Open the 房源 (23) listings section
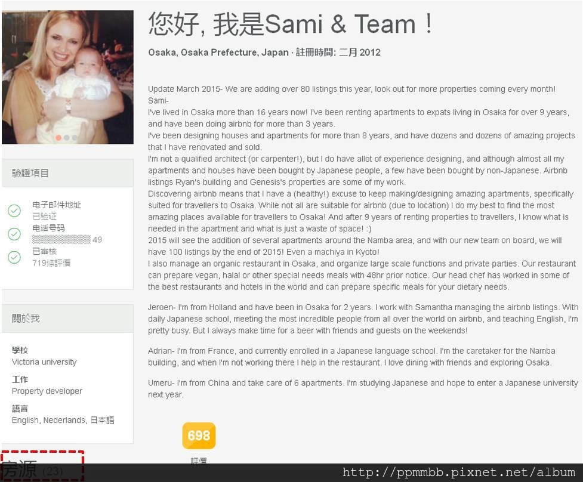The width and height of the screenshot is (583, 482). click(x=33, y=469)
